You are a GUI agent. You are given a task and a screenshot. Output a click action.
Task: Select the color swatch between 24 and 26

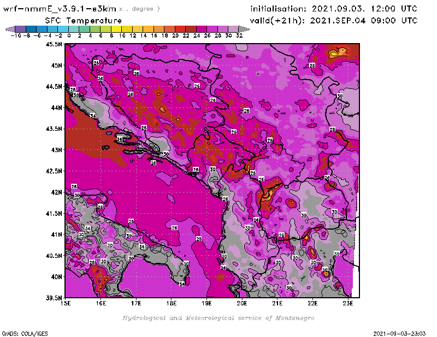tap(202, 29)
